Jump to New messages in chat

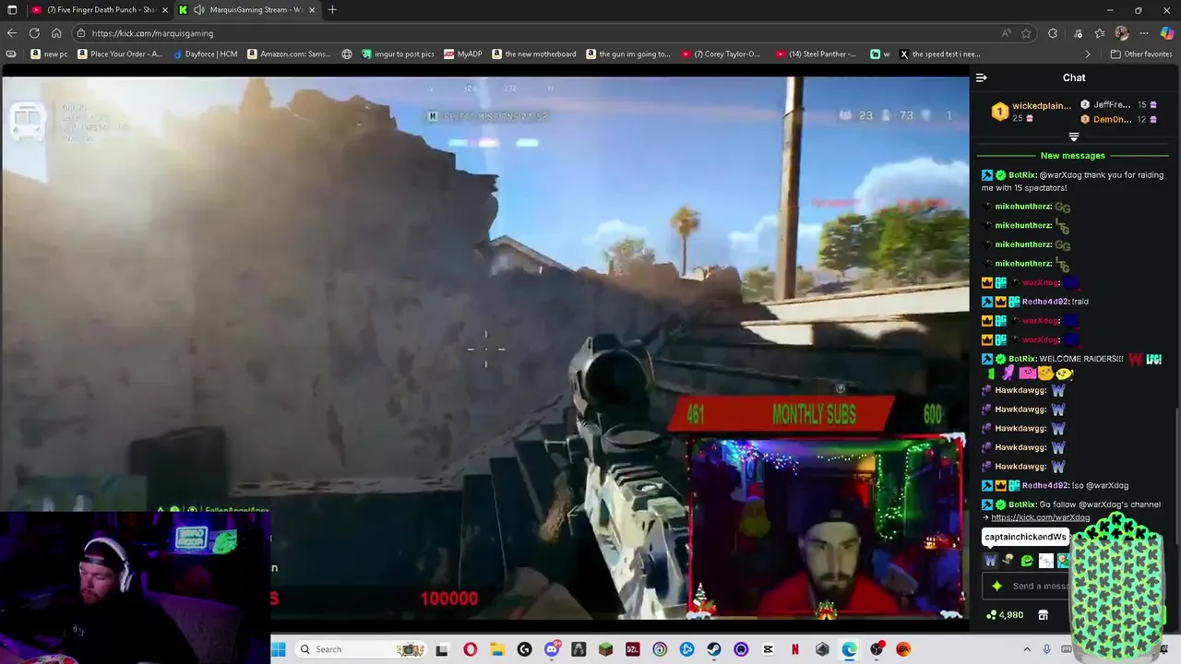[1072, 156]
